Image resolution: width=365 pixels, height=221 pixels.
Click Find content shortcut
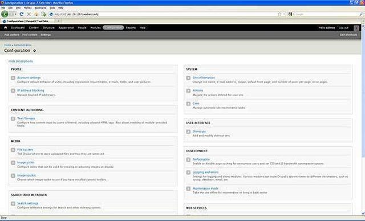point(30,35)
